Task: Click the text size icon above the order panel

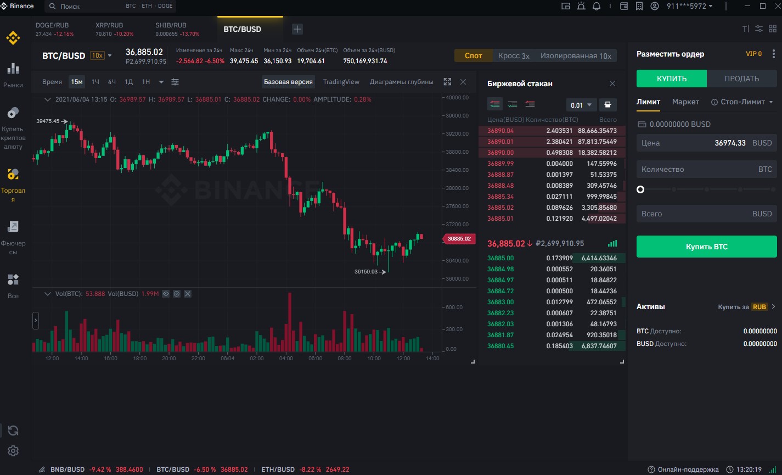Action: 745,29
